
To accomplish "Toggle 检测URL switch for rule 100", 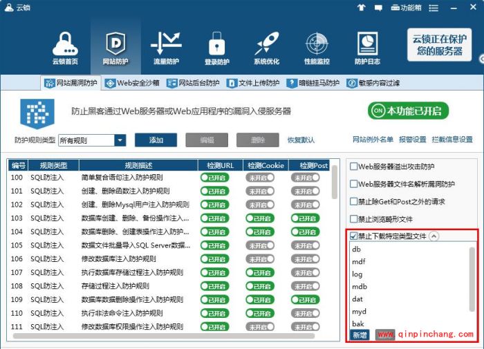I will click(214, 178).
